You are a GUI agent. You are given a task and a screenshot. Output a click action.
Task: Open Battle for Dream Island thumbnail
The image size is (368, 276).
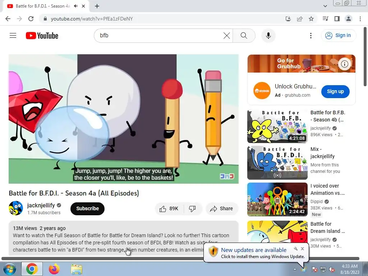277,233
